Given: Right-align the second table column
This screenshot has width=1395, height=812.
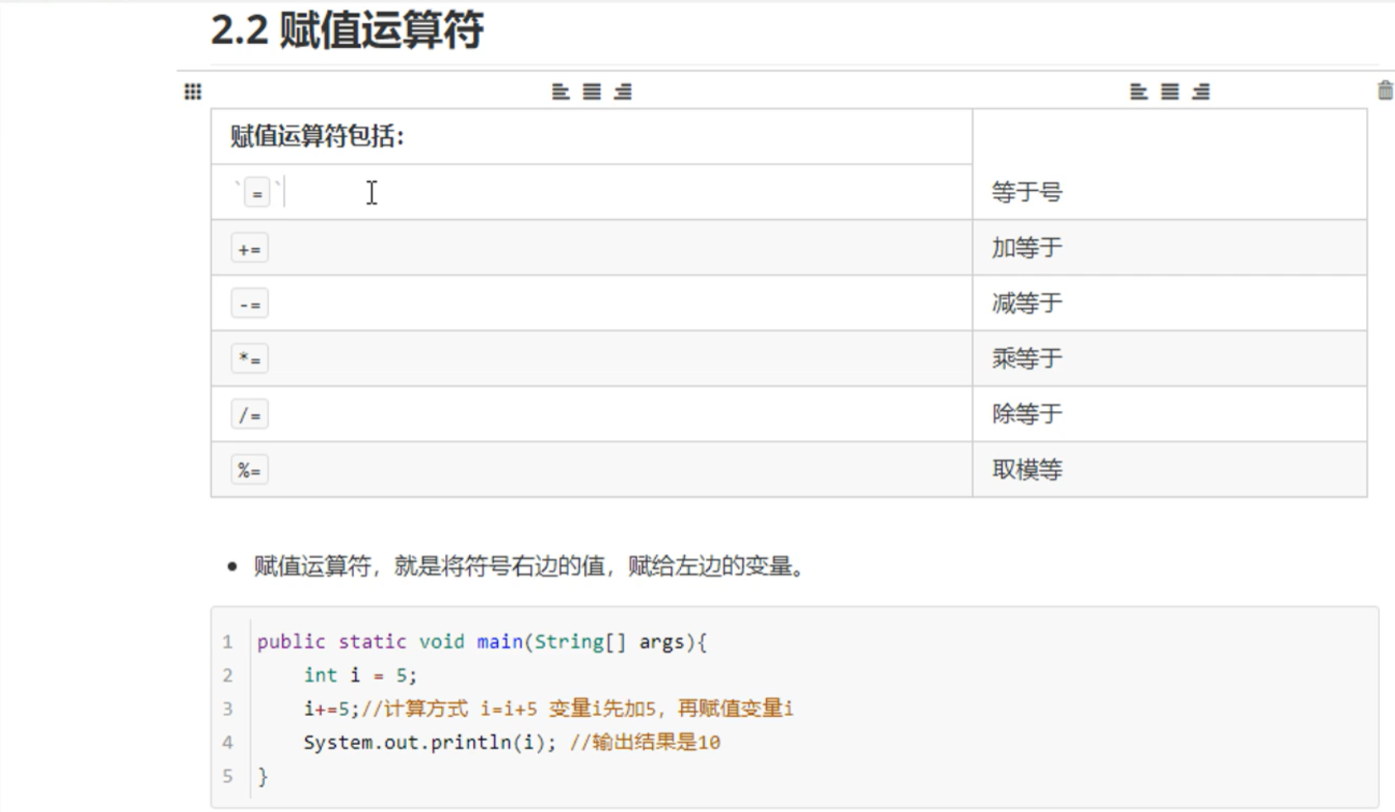Looking at the screenshot, I should click(1201, 92).
